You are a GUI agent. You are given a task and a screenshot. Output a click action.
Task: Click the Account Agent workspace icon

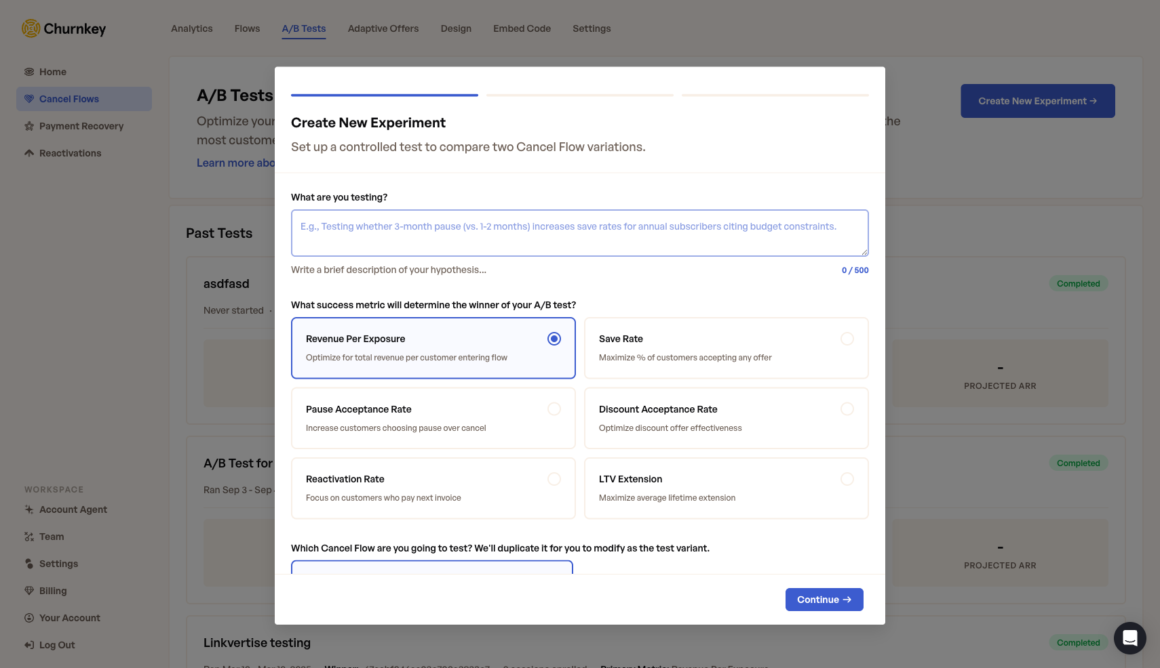[x=28, y=509]
